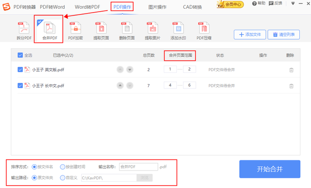The width and height of the screenshot is (311, 188).
Task: Move 小王子 长中文.pdf up in list
Action: [x=120, y=86]
